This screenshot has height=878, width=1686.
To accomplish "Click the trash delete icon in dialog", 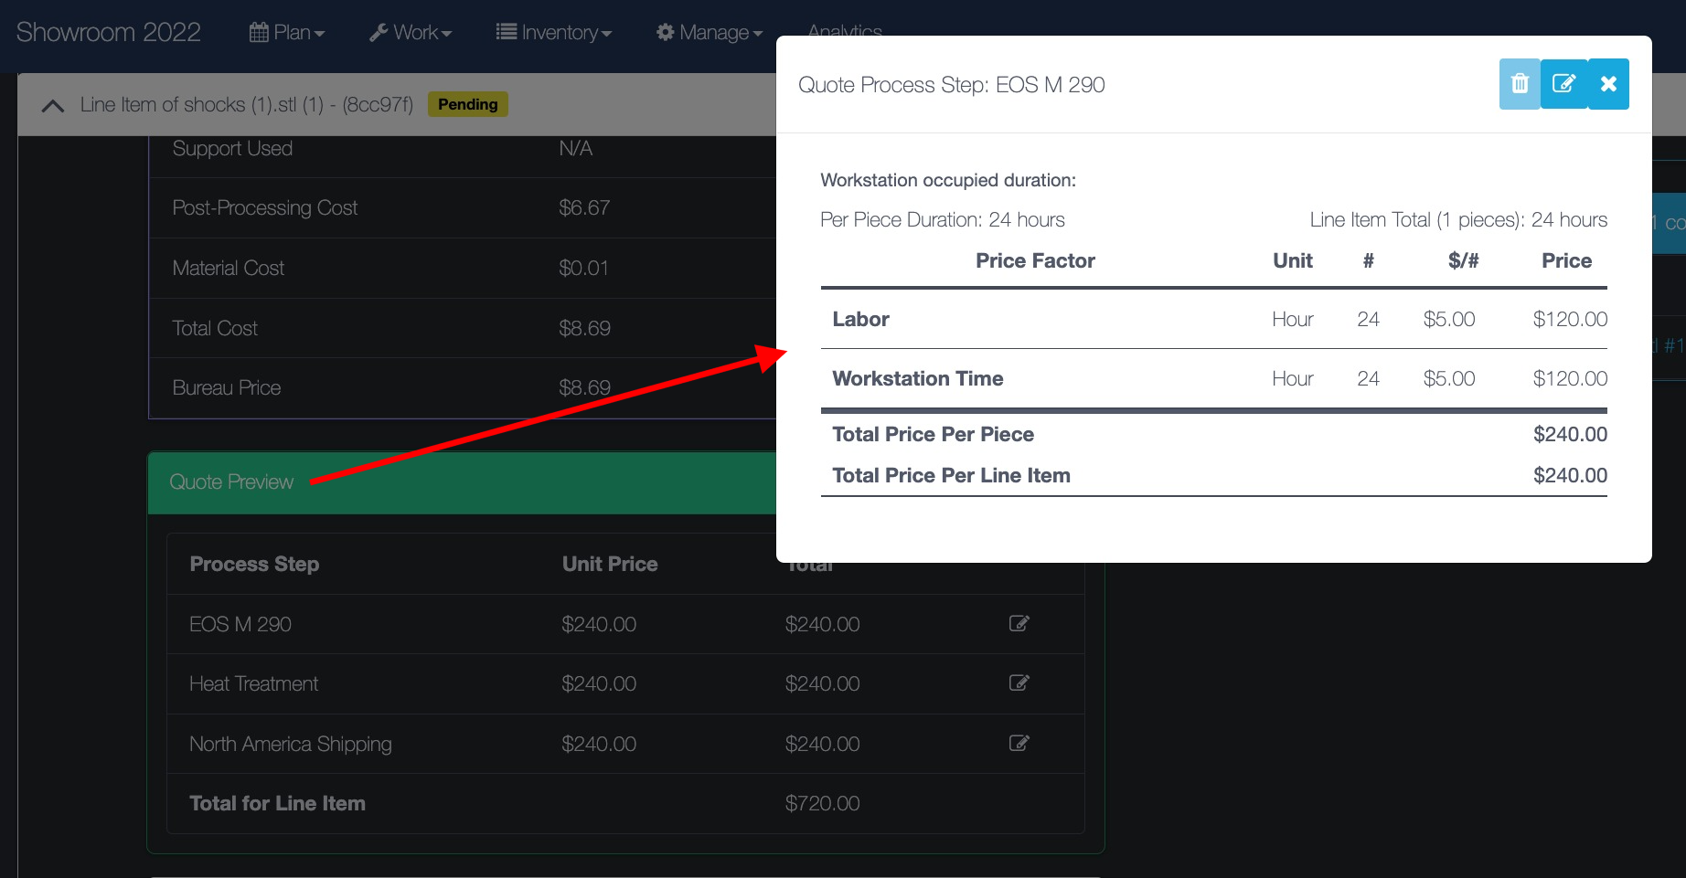I will click(1519, 84).
